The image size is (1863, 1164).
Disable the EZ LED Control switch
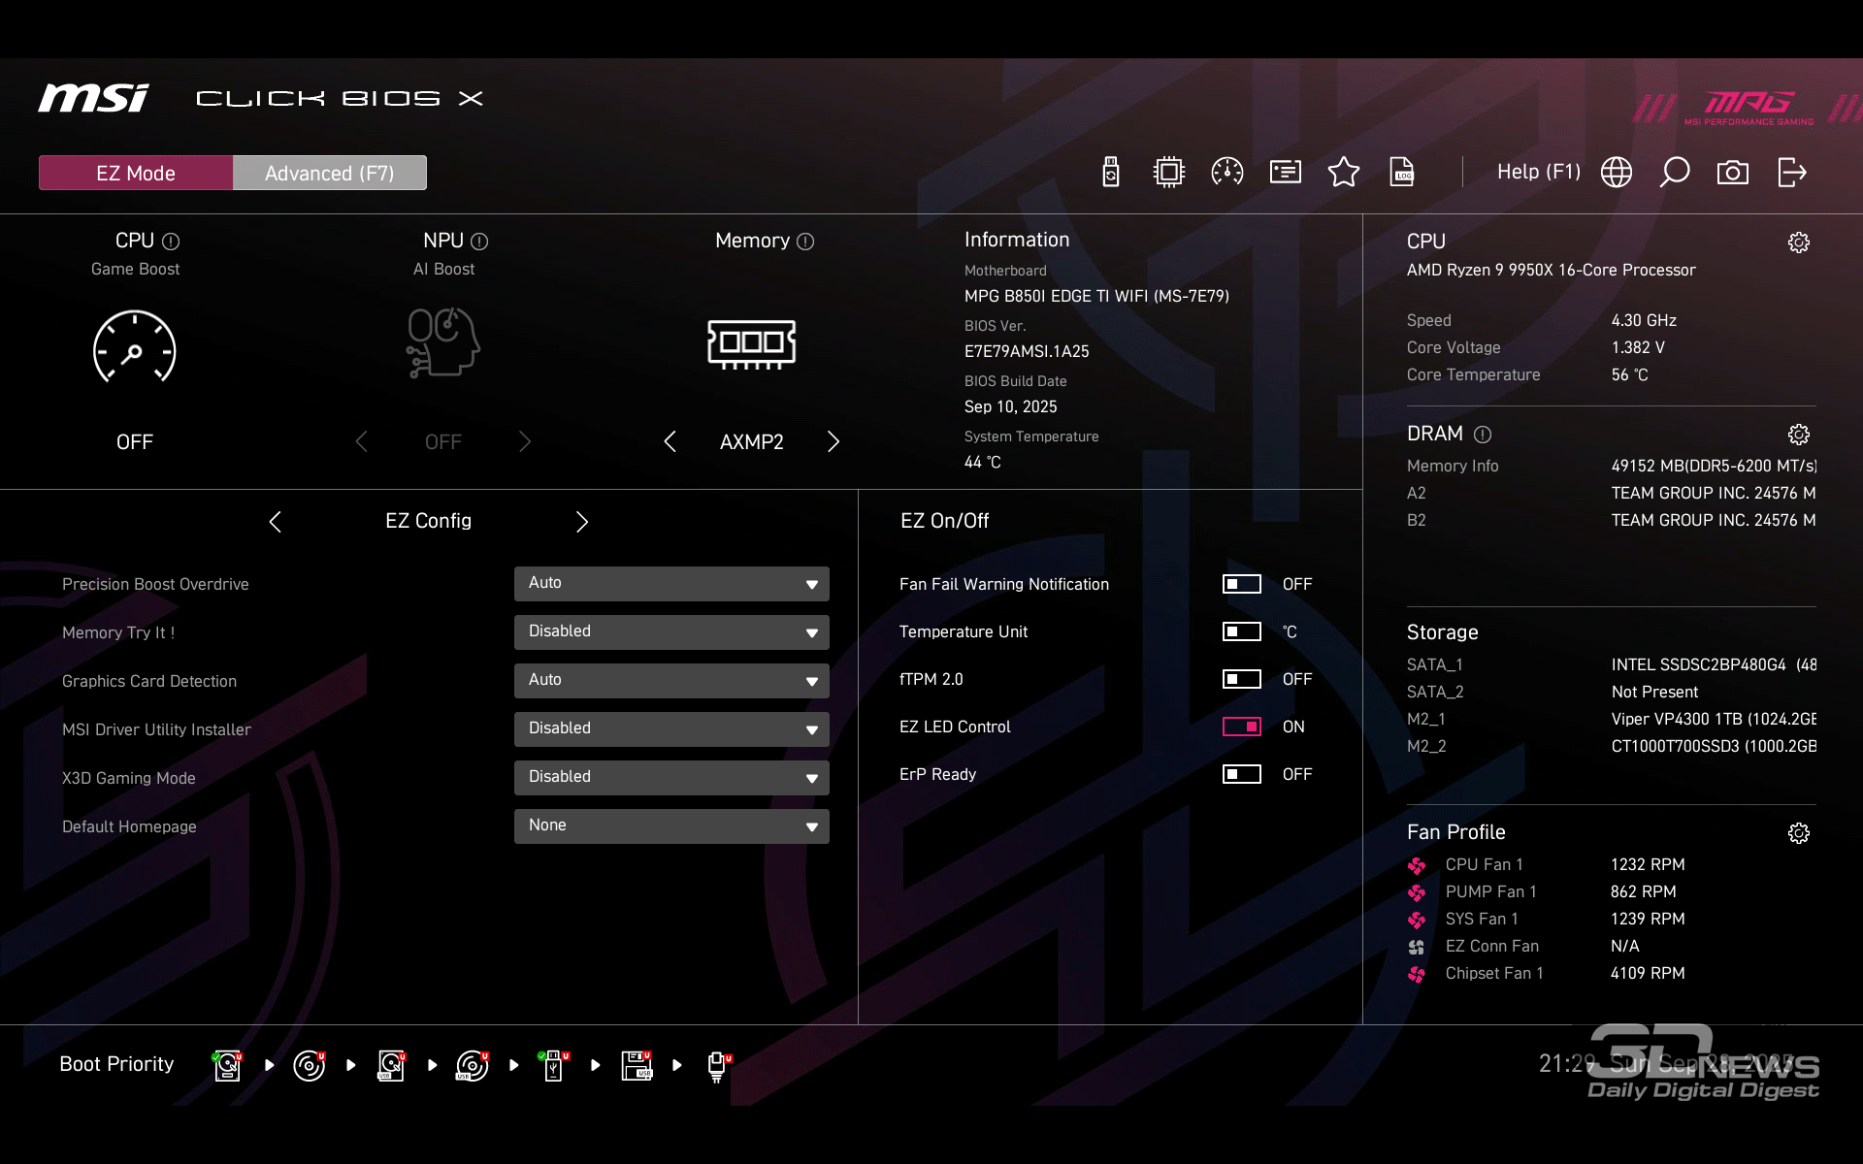1241,727
